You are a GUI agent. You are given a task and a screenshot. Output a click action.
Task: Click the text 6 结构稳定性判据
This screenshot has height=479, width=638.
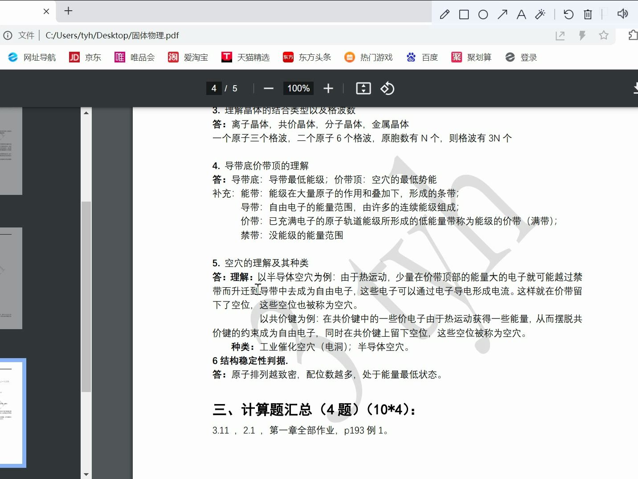(250, 360)
